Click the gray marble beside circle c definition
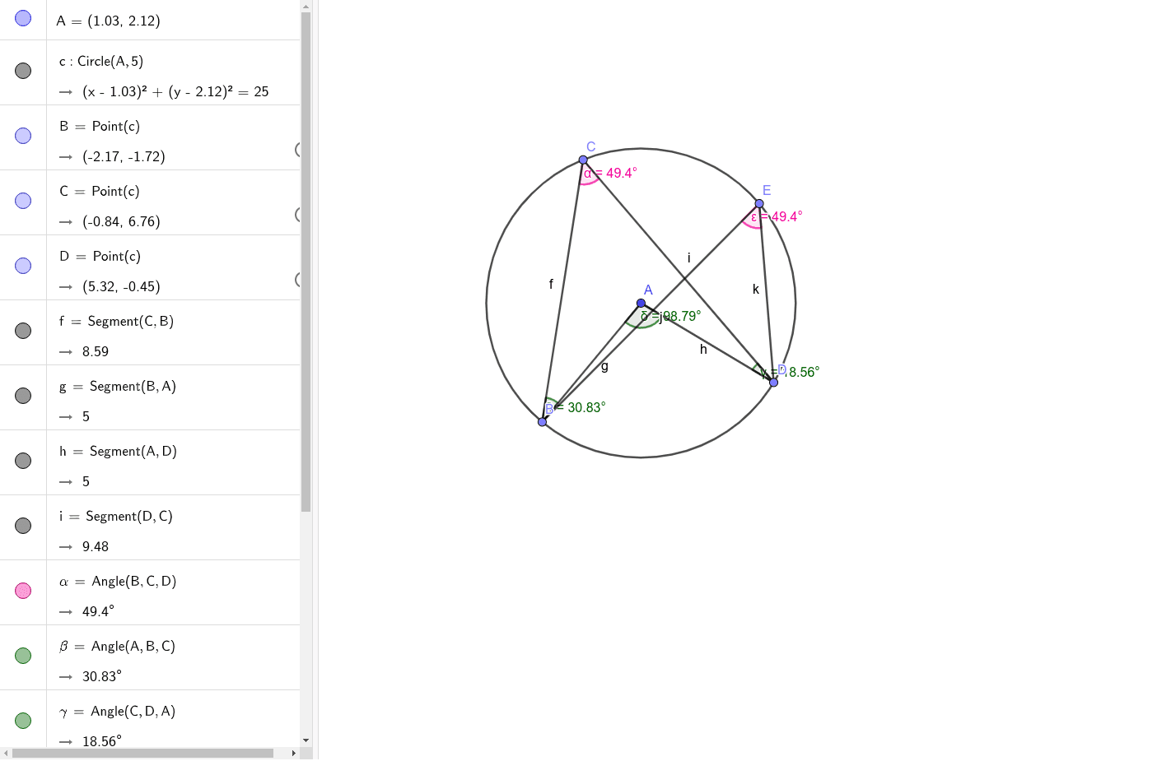This screenshot has height=761, width=1171. click(x=22, y=72)
